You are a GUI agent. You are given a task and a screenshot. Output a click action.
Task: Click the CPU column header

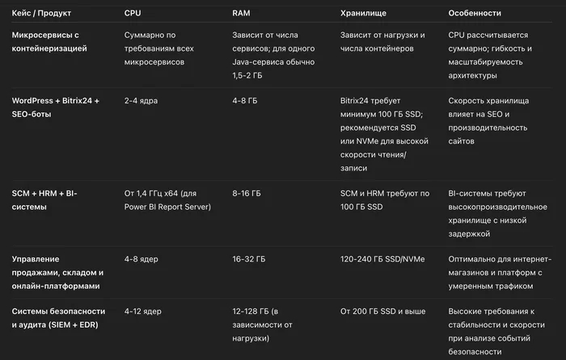(x=132, y=14)
